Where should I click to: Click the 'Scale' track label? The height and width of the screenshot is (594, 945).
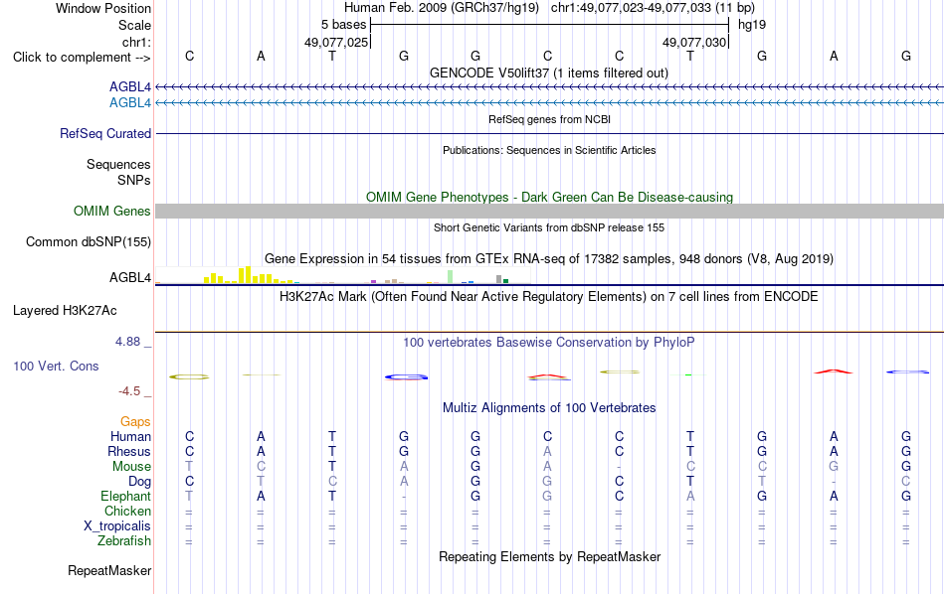click(x=134, y=25)
